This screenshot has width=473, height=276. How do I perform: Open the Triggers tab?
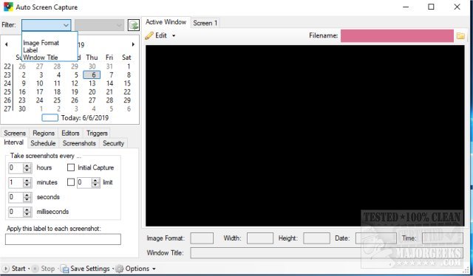pyautogui.click(x=97, y=133)
